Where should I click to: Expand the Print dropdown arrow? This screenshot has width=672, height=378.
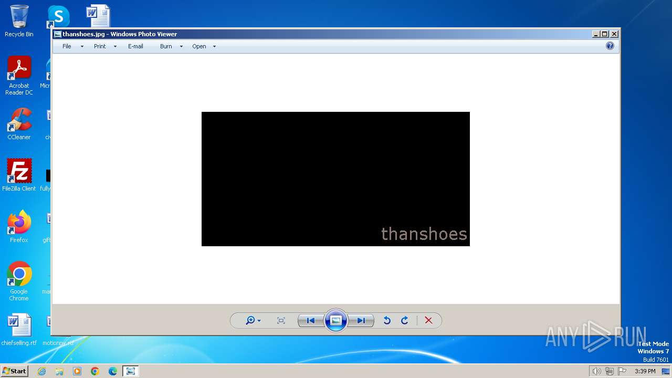115,47
